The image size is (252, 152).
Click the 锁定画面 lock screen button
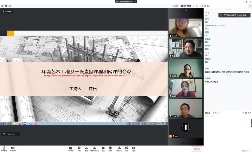[7, 12]
